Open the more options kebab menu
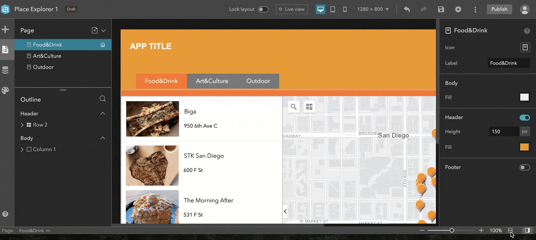The width and height of the screenshot is (536, 240). pos(475,9)
